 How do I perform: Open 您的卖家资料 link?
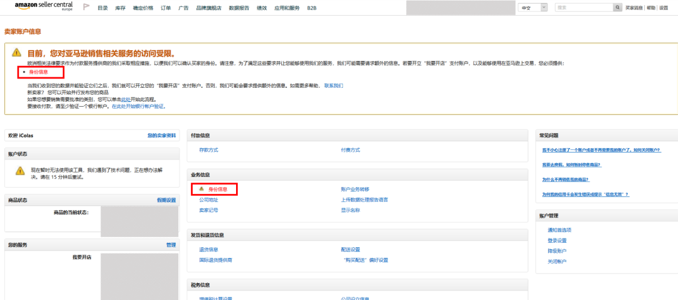(161, 135)
